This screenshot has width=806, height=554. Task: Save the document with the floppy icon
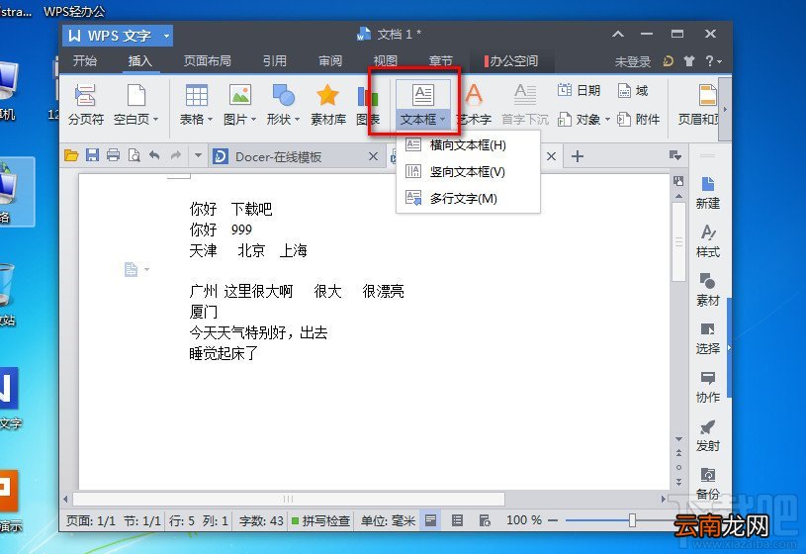(x=92, y=155)
